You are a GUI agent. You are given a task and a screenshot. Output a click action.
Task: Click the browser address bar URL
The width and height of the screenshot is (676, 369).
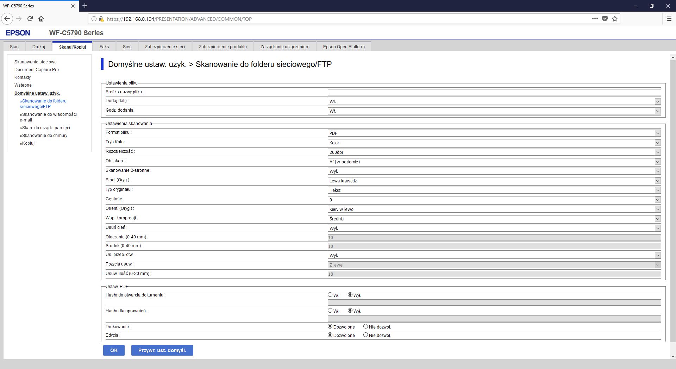coord(179,19)
